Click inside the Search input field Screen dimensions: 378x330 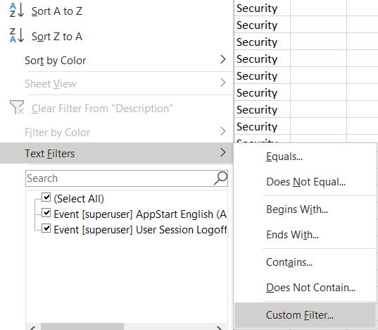pyautogui.click(x=120, y=178)
